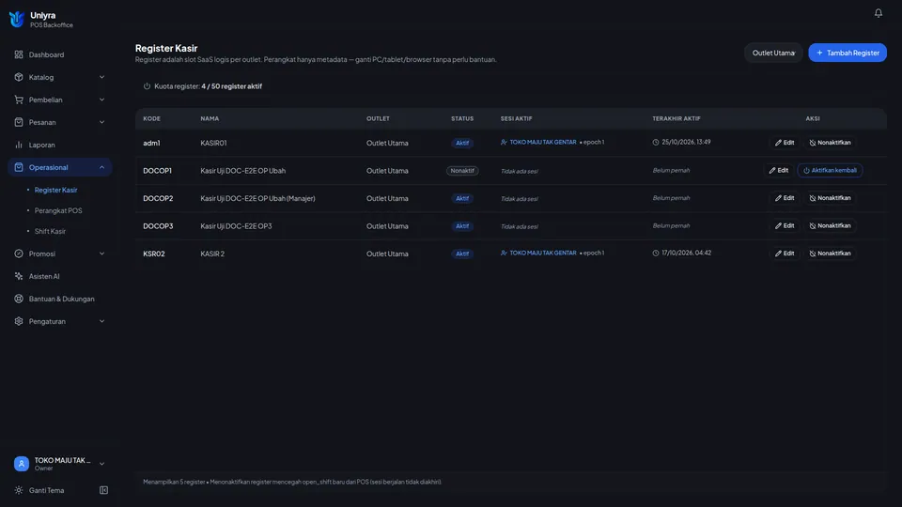Edit the adm1 register
Viewport: 902px width, 507px height.
click(x=784, y=143)
